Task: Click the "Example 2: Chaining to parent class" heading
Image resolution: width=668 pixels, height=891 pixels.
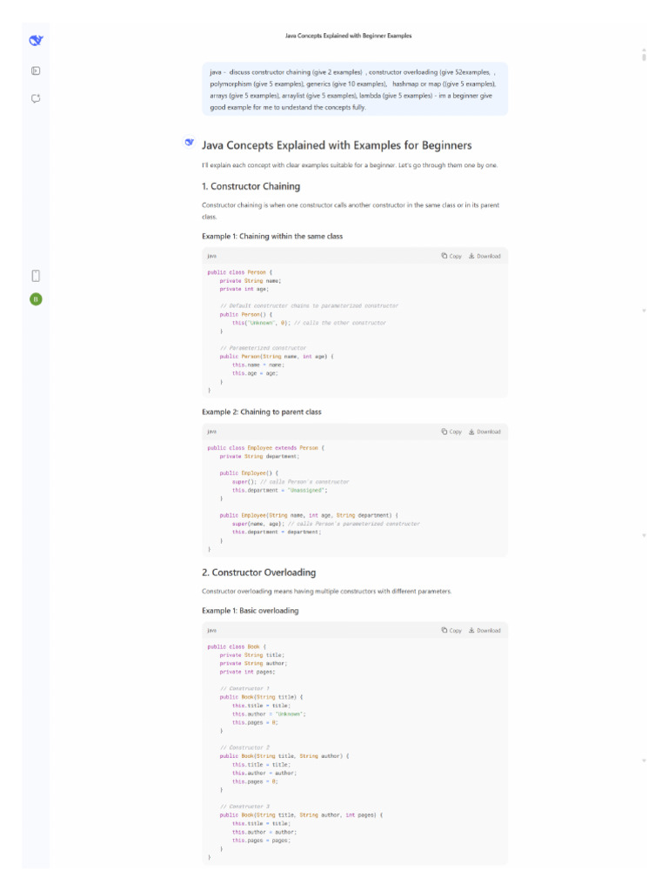Action: (x=261, y=412)
